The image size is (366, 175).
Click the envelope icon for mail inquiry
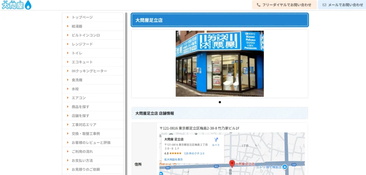324,5
